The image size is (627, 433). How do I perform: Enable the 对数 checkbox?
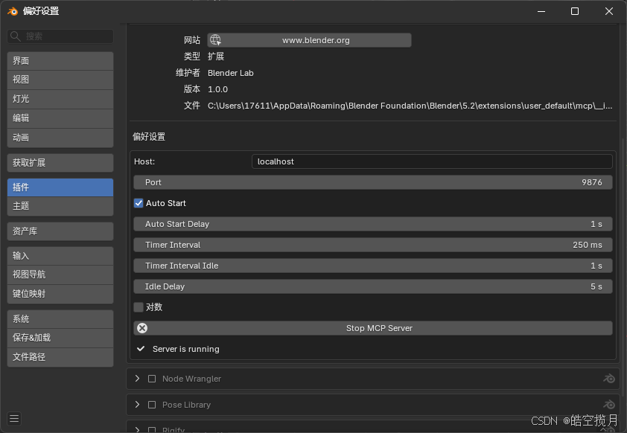point(139,307)
